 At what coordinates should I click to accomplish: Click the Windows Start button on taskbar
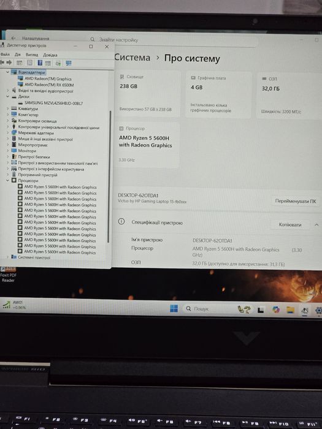[174, 308]
